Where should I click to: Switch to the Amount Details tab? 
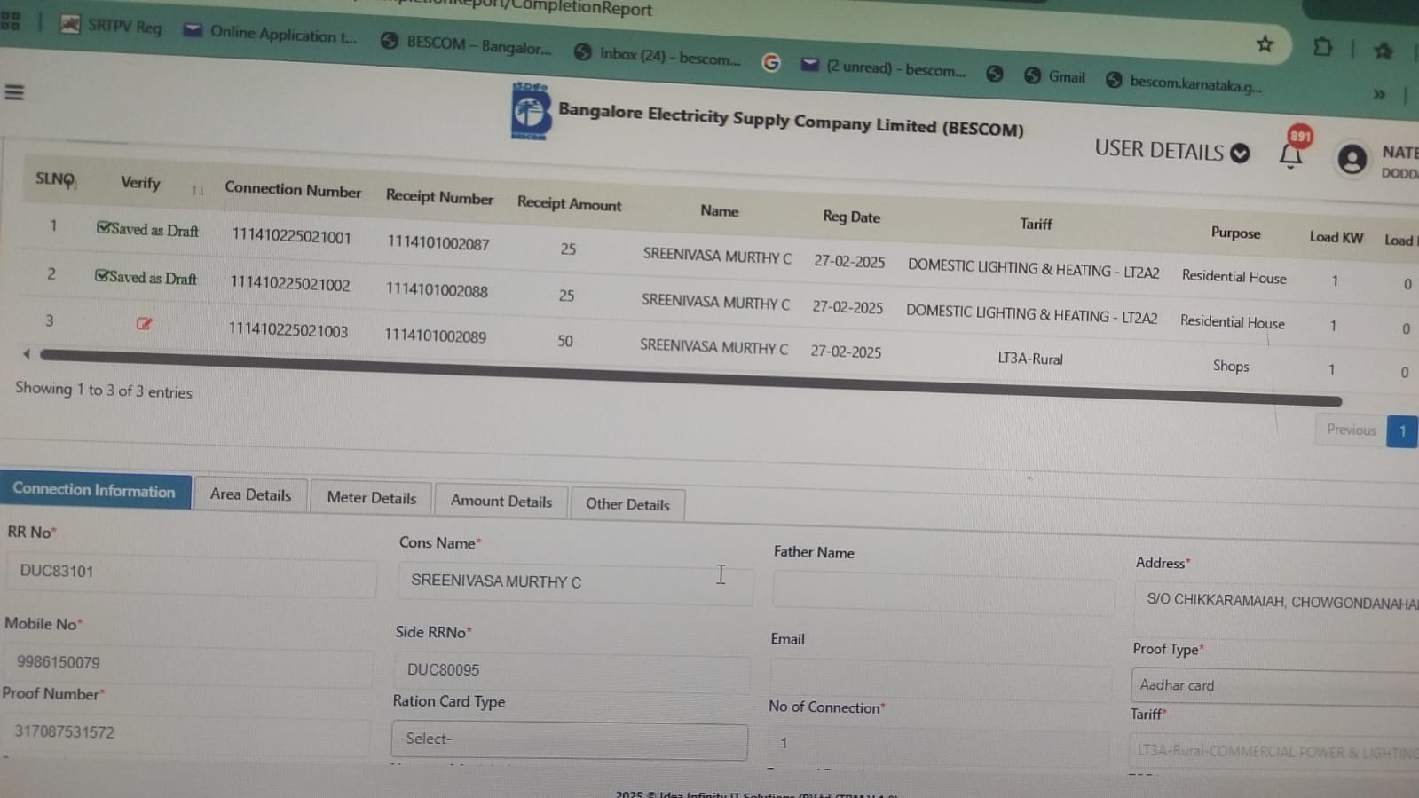501,502
